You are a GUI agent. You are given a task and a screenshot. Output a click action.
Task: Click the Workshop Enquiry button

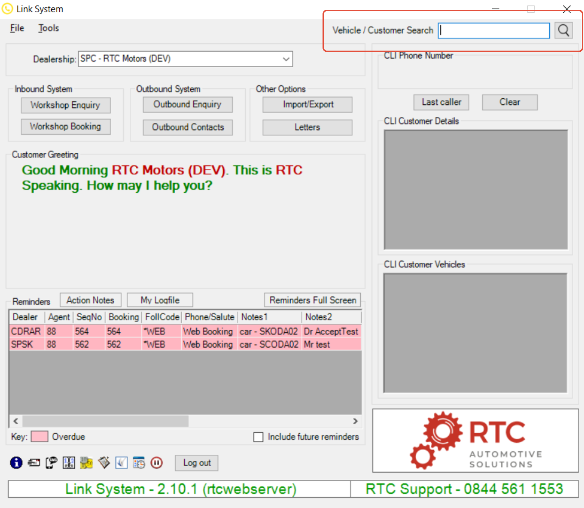[65, 105]
